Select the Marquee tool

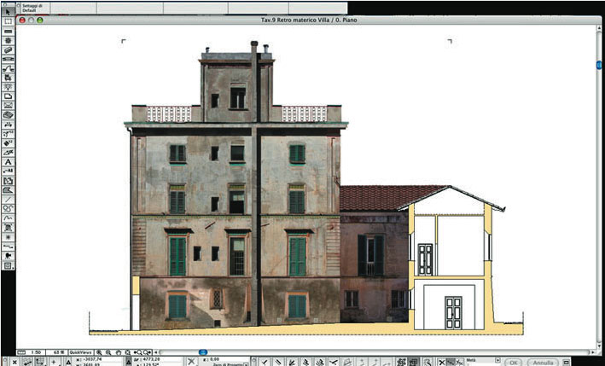(8, 20)
